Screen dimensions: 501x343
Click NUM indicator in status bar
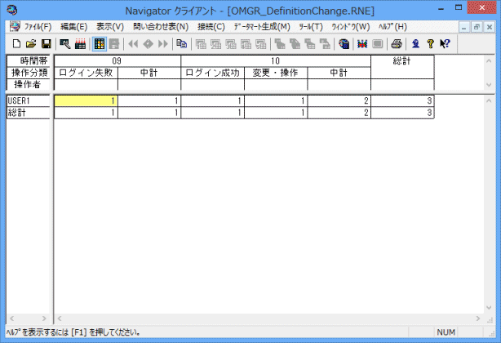[x=446, y=332]
